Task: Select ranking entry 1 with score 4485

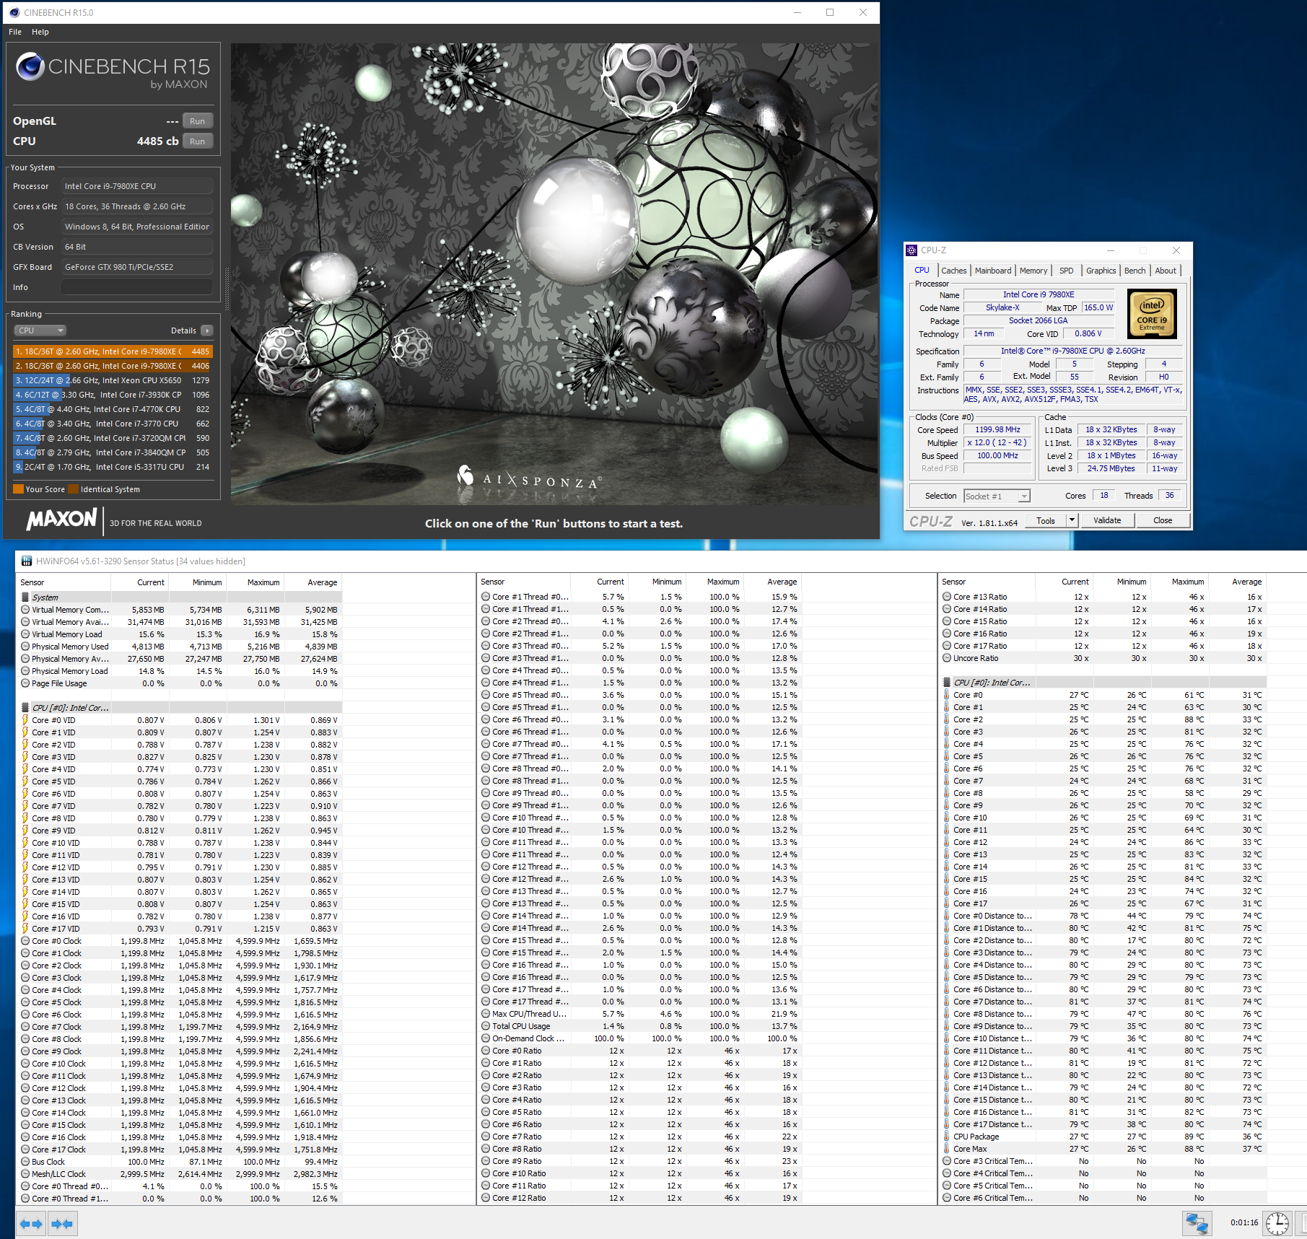Action: pos(113,351)
